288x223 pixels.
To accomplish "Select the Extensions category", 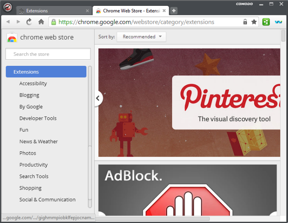I will tap(46, 72).
